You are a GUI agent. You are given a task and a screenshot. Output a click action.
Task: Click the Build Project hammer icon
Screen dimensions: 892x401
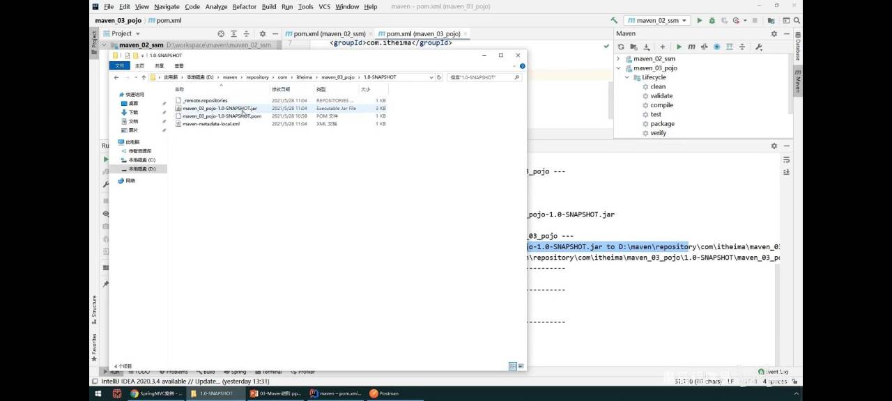[x=614, y=20]
